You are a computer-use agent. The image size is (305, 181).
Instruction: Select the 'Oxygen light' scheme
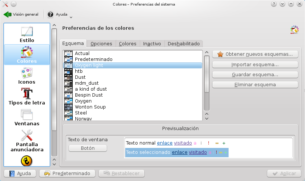[133, 65]
